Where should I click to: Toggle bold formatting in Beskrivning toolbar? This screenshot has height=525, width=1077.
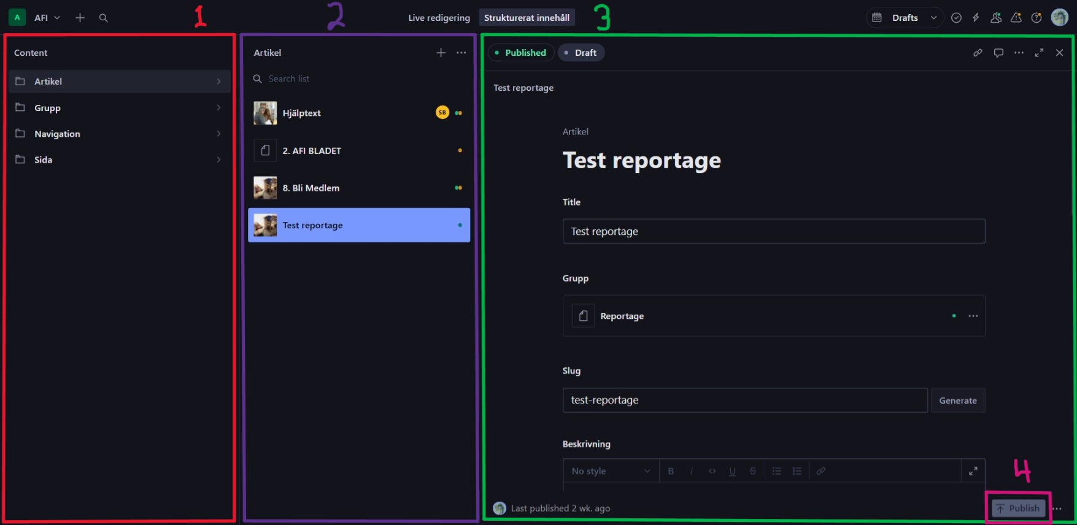point(671,471)
